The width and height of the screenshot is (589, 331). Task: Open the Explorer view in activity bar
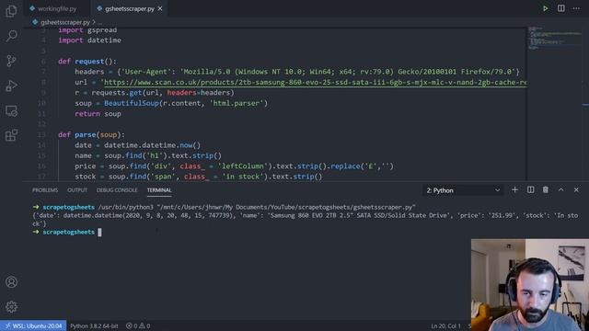(x=11, y=11)
